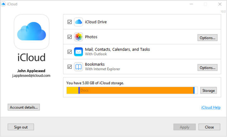Disable Mail, Contacts, Calendars, and Tasks checkbox

click(69, 52)
